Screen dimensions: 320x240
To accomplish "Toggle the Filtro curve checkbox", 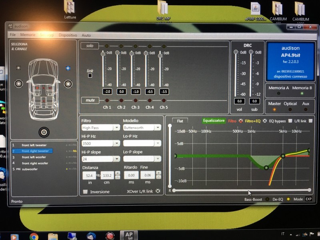I will pyautogui.click(x=241, y=121).
